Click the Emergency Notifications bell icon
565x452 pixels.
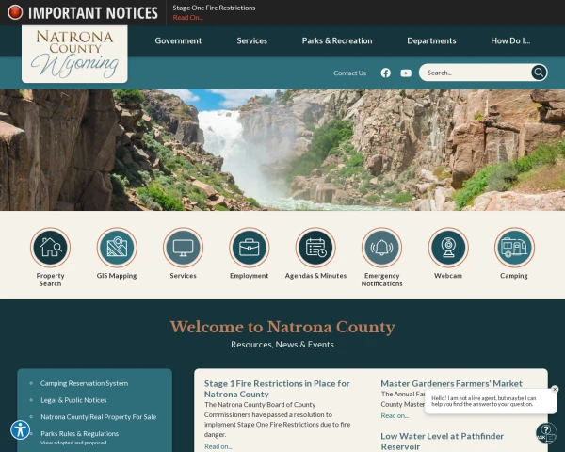click(x=381, y=248)
